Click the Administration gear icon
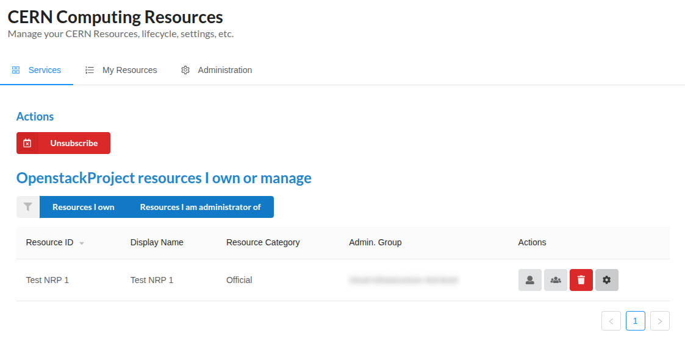This screenshot has height=350, width=685. tap(185, 70)
